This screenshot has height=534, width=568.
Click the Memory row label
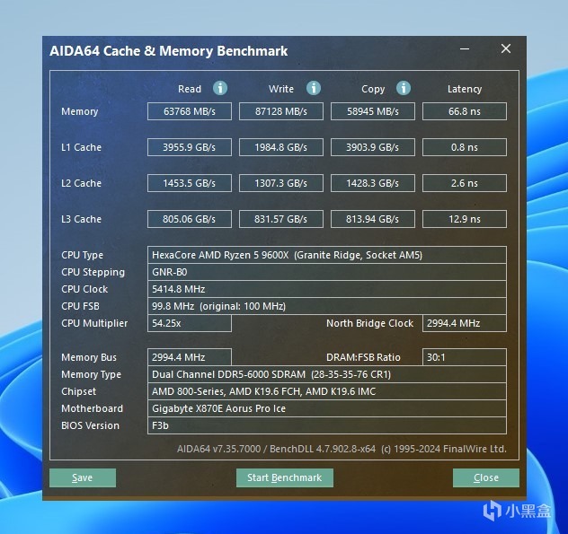[80, 111]
